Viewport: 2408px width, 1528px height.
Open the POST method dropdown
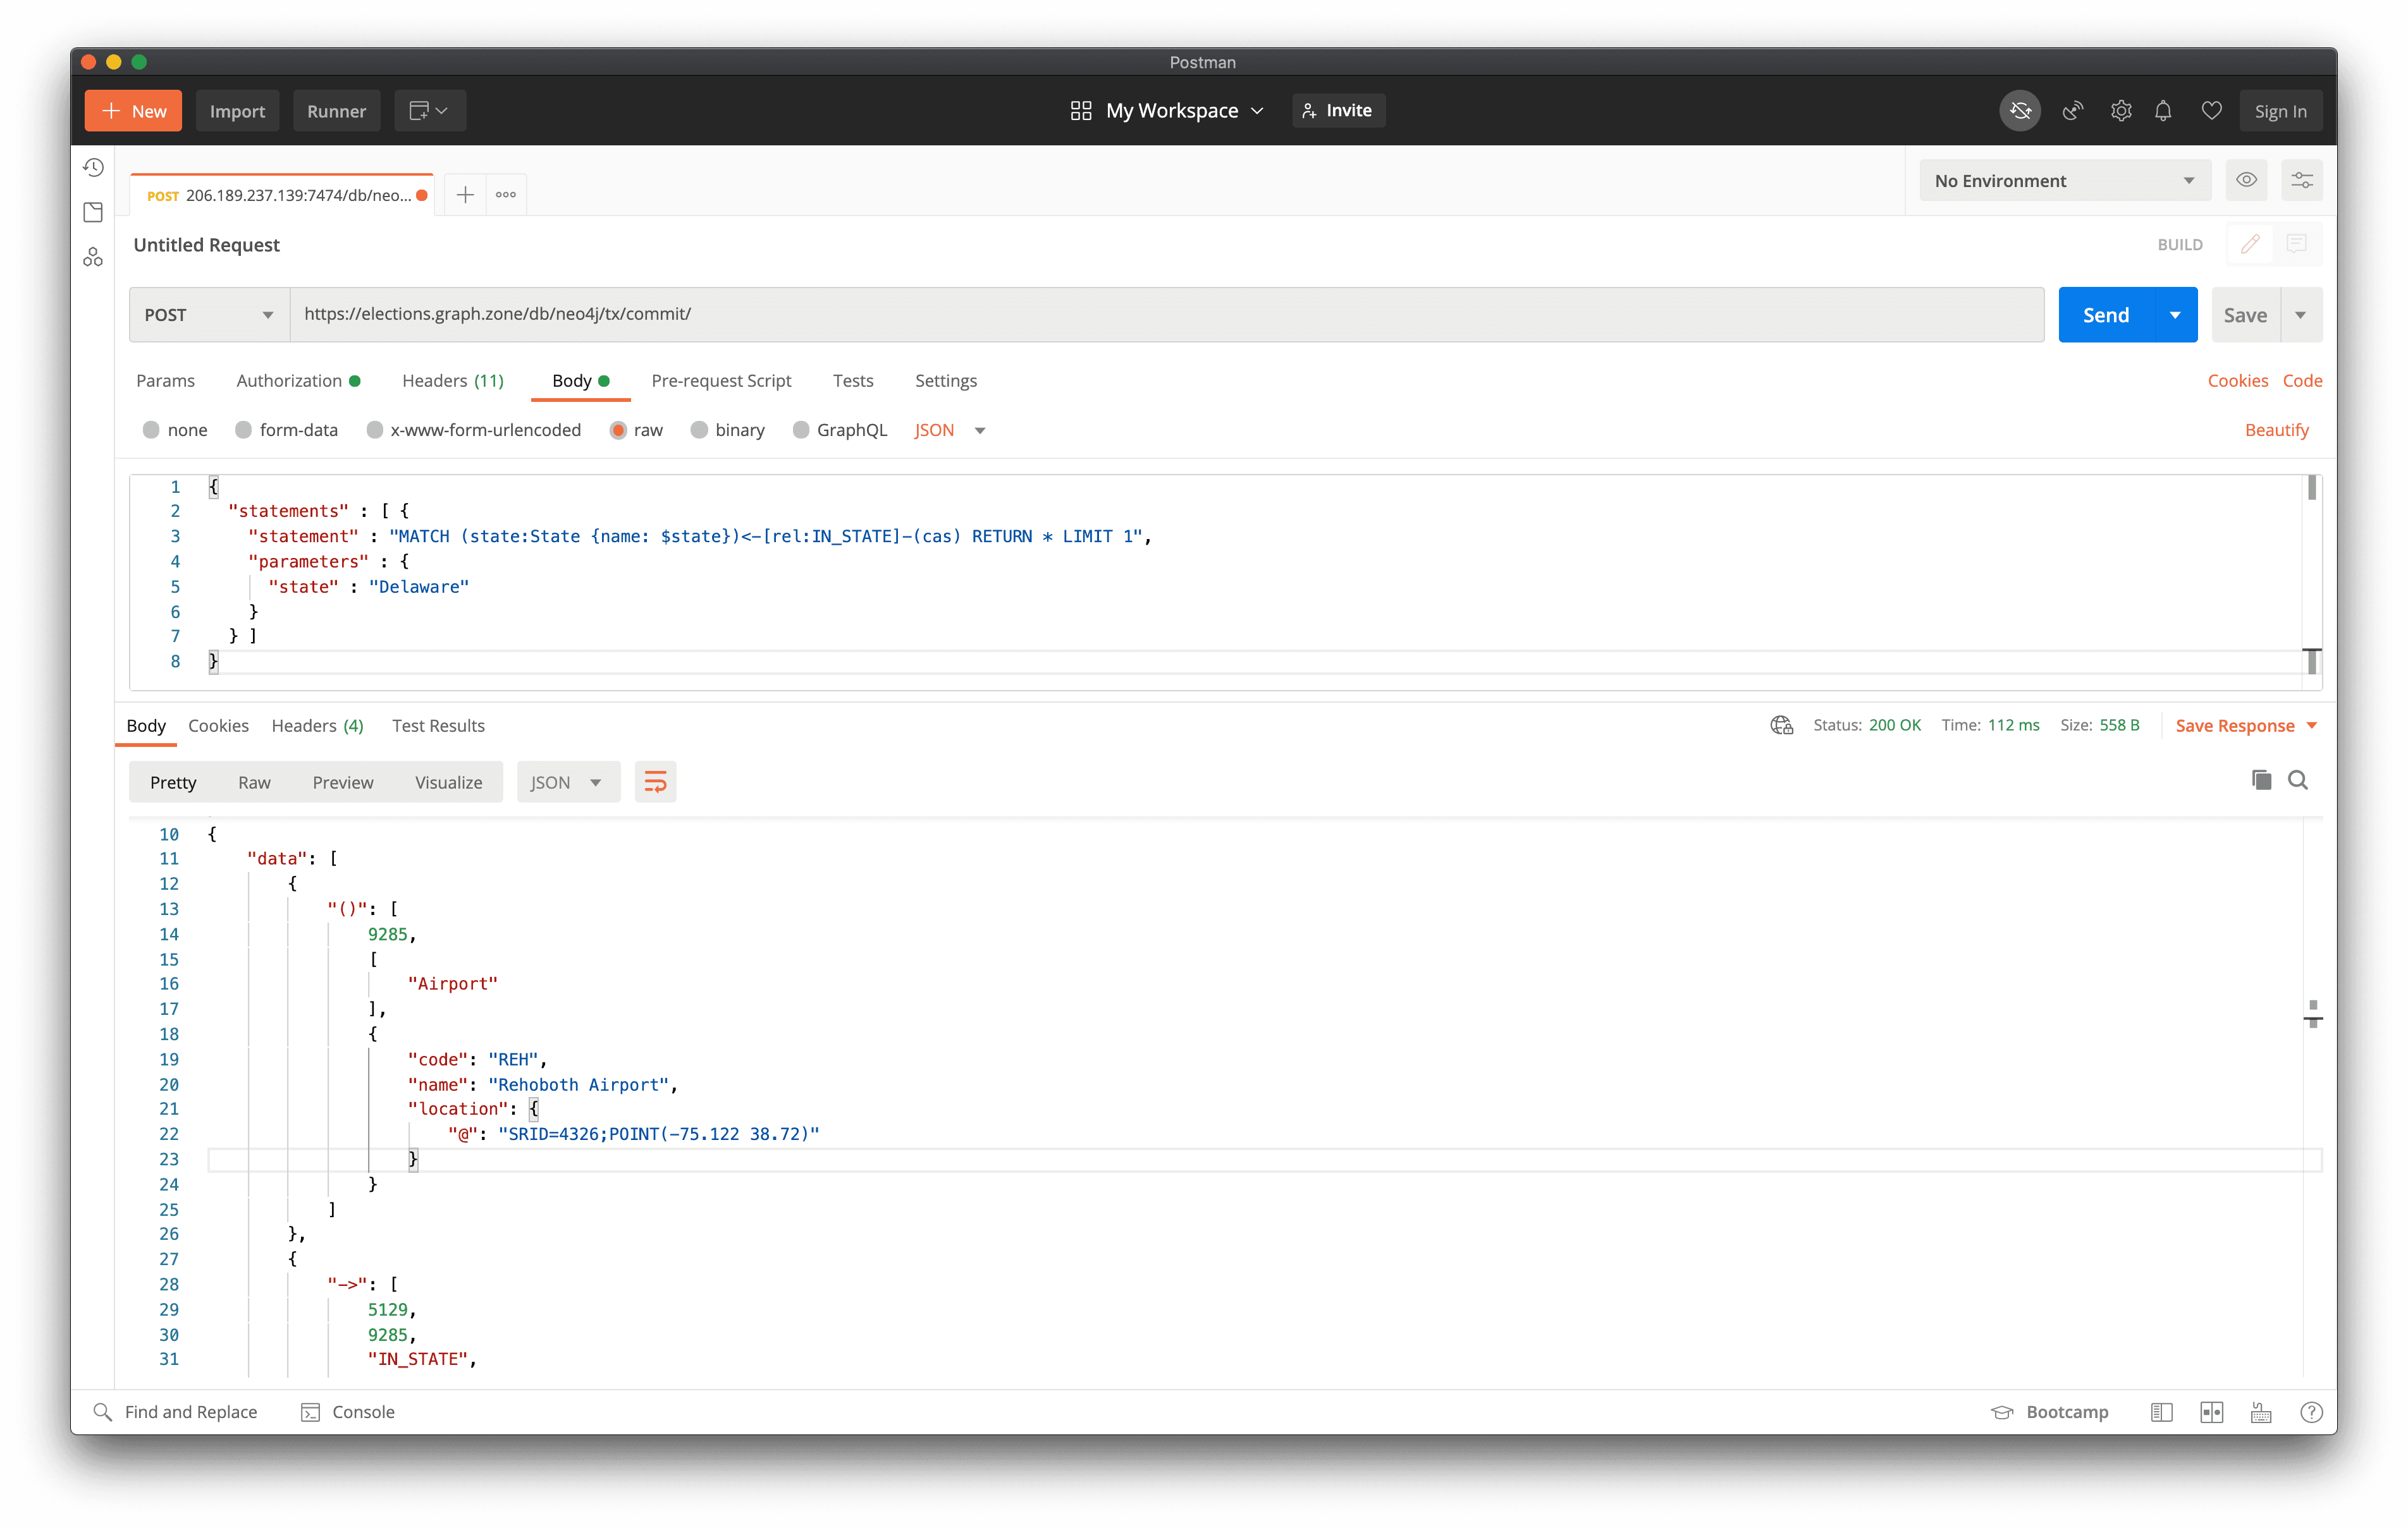(208, 315)
